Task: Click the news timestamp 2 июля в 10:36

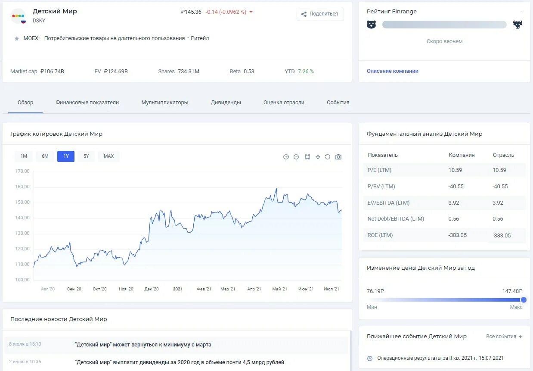Action: (25, 362)
